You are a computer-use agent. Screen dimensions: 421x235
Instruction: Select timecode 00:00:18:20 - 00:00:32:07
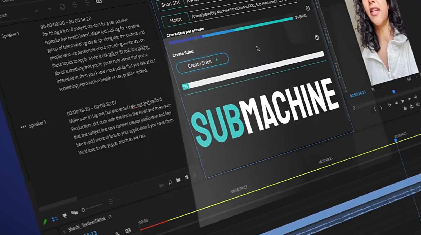pos(91,108)
